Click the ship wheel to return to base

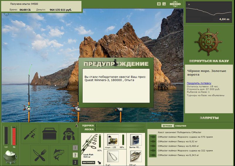point(209,42)
